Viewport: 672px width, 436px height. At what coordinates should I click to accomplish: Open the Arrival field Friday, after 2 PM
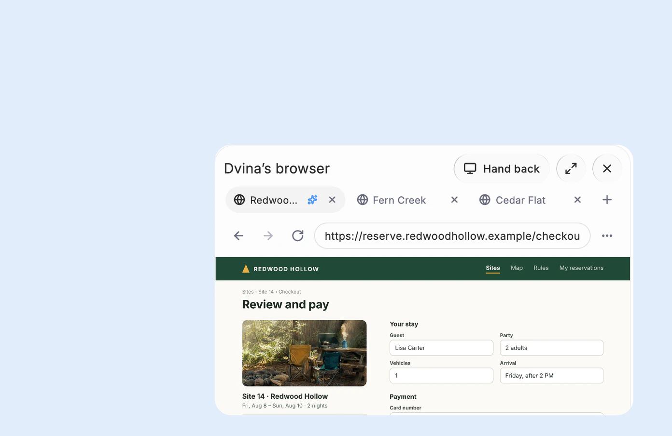tap(551, 376)
